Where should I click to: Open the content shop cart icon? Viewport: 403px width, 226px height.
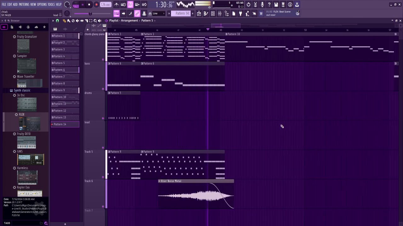[261, 13]
